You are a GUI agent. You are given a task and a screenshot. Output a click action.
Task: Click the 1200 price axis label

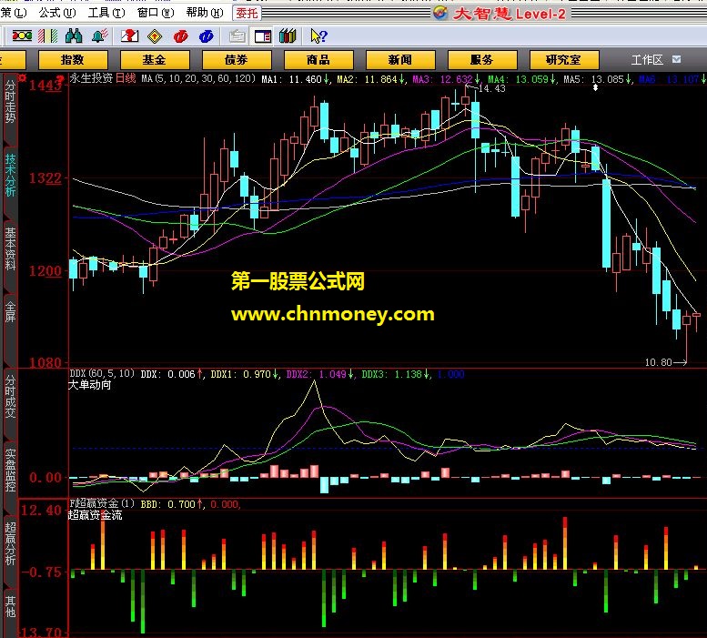[45, 271]
